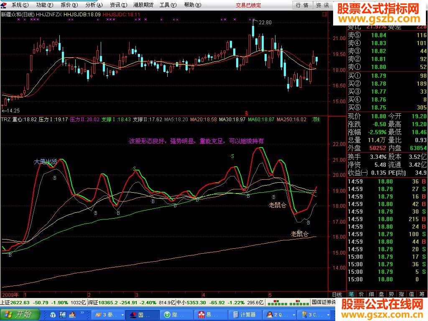Click the 买⑤ price 18.75
This screenshot has width=428, height=321.
[x=379, y=107]
